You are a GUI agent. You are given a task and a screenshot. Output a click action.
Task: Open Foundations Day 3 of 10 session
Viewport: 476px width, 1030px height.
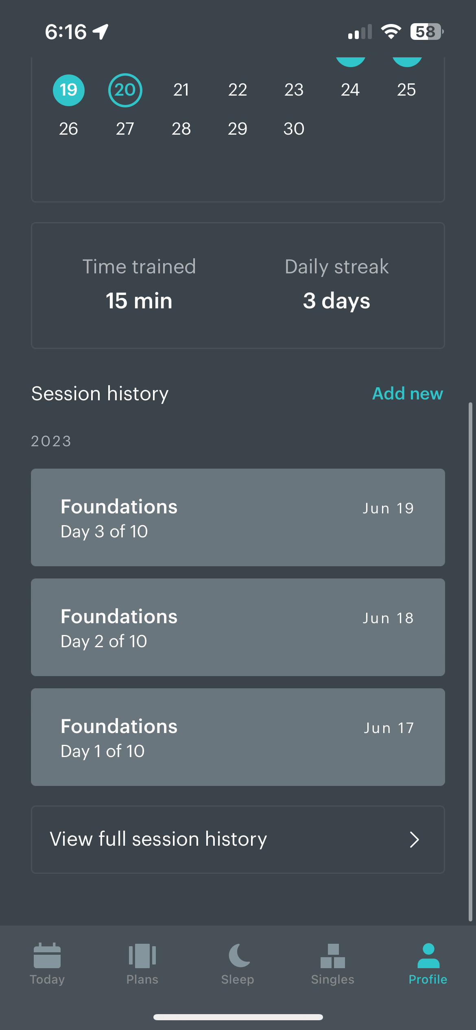pos(238,517)
